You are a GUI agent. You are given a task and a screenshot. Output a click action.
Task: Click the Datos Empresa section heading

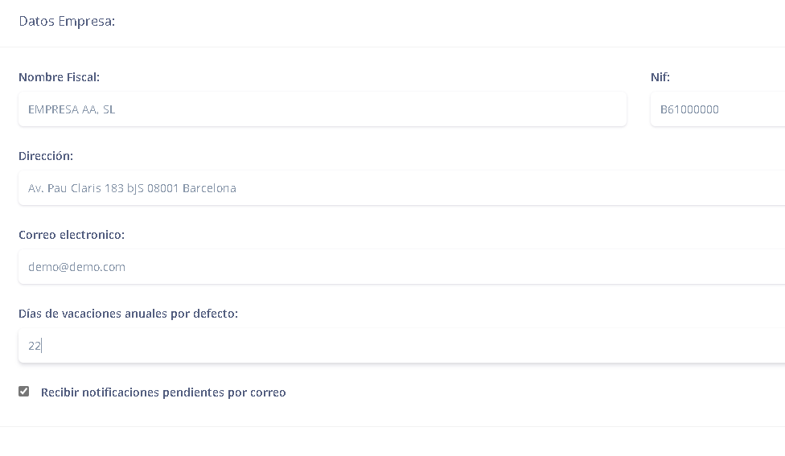tap(67, 21)
